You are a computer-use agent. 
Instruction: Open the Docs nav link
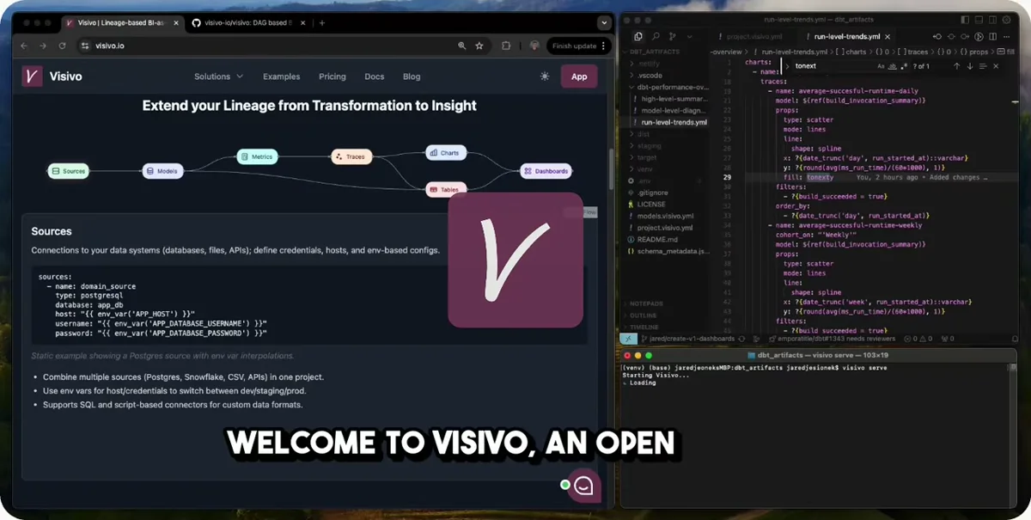pyautogui.click(x=375, y=76)
